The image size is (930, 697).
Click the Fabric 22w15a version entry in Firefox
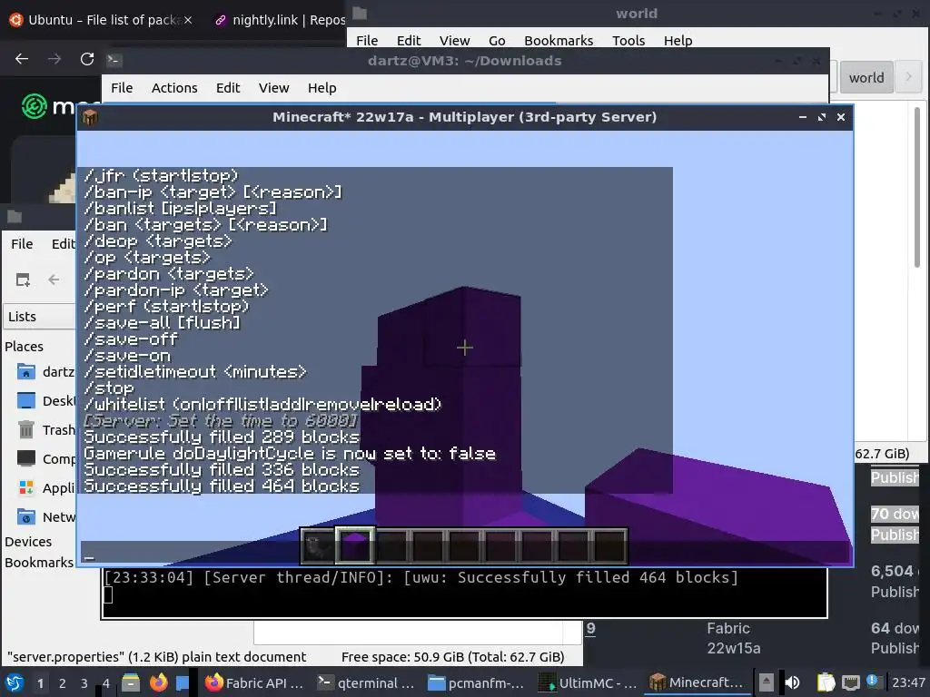point(733,638)
